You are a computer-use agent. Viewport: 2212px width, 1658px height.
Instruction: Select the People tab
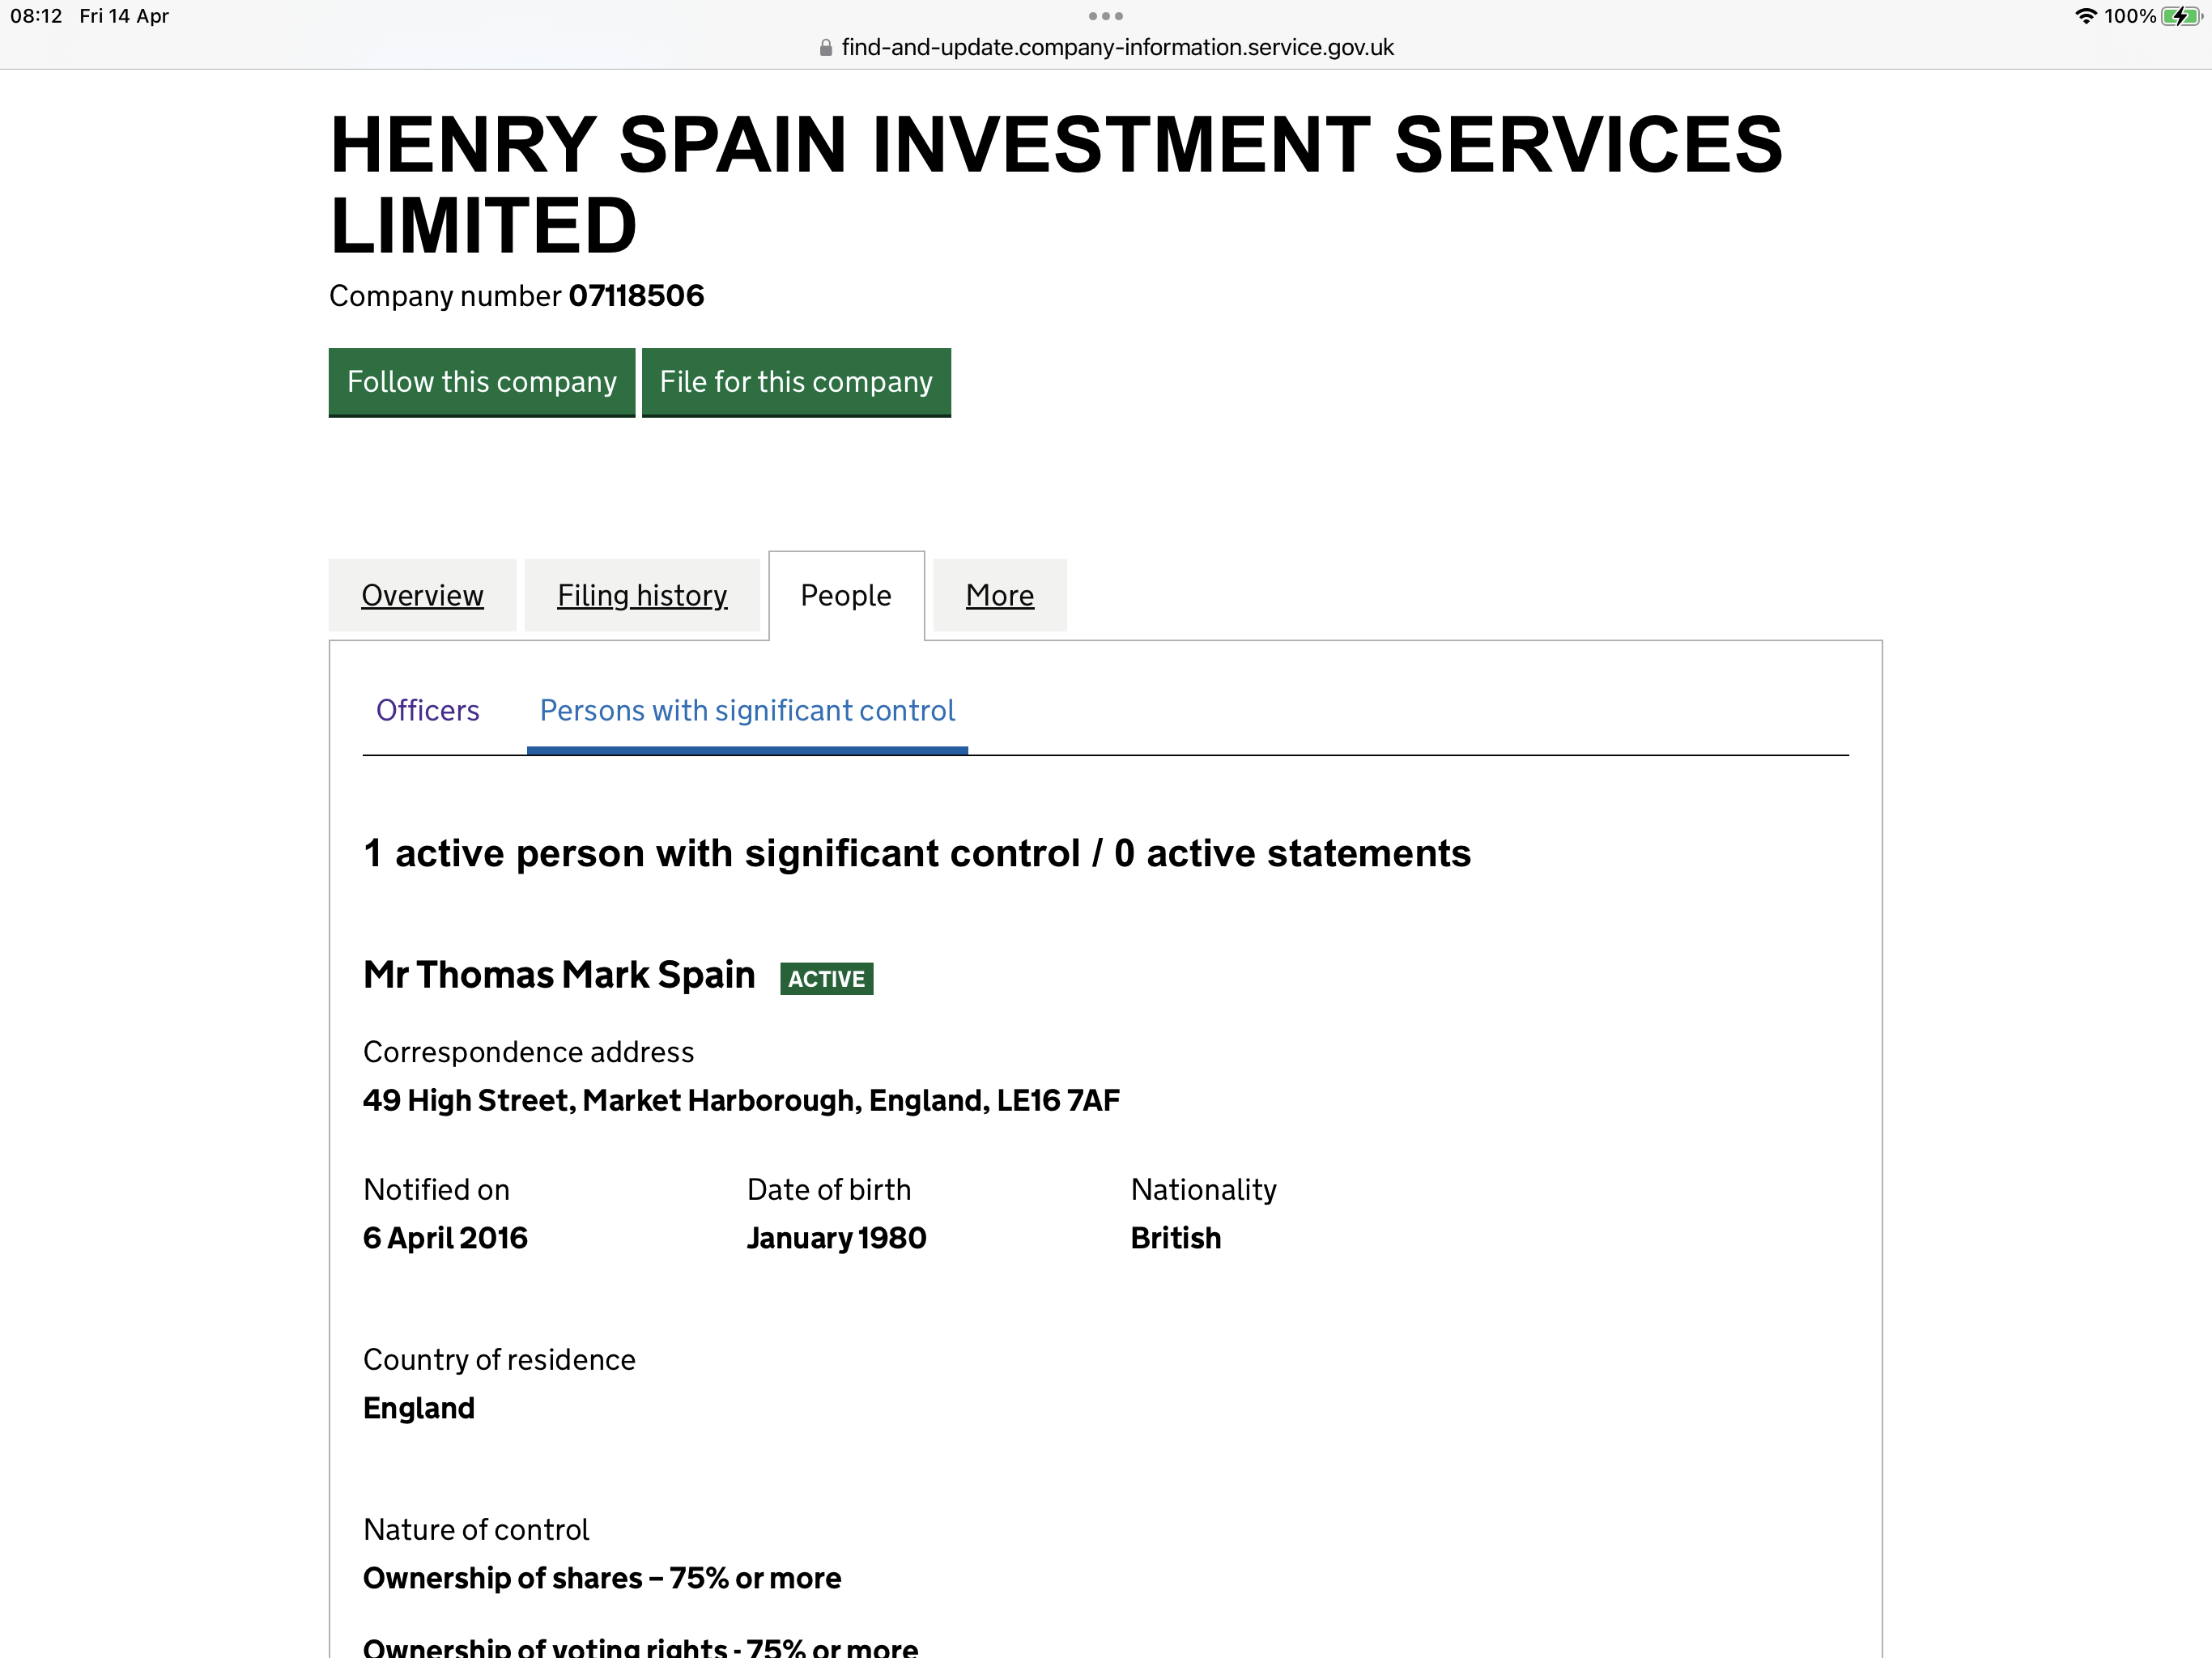tap(846, 595)
